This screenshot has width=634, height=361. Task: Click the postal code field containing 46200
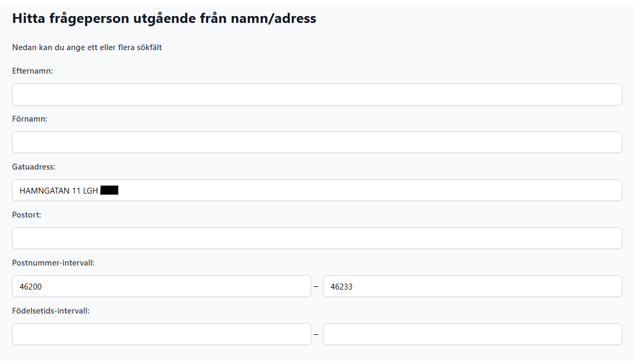coord(161,286)
